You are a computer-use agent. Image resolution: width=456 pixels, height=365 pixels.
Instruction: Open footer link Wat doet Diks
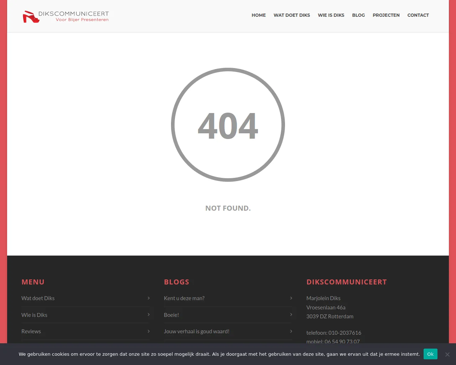pos(38,298)
